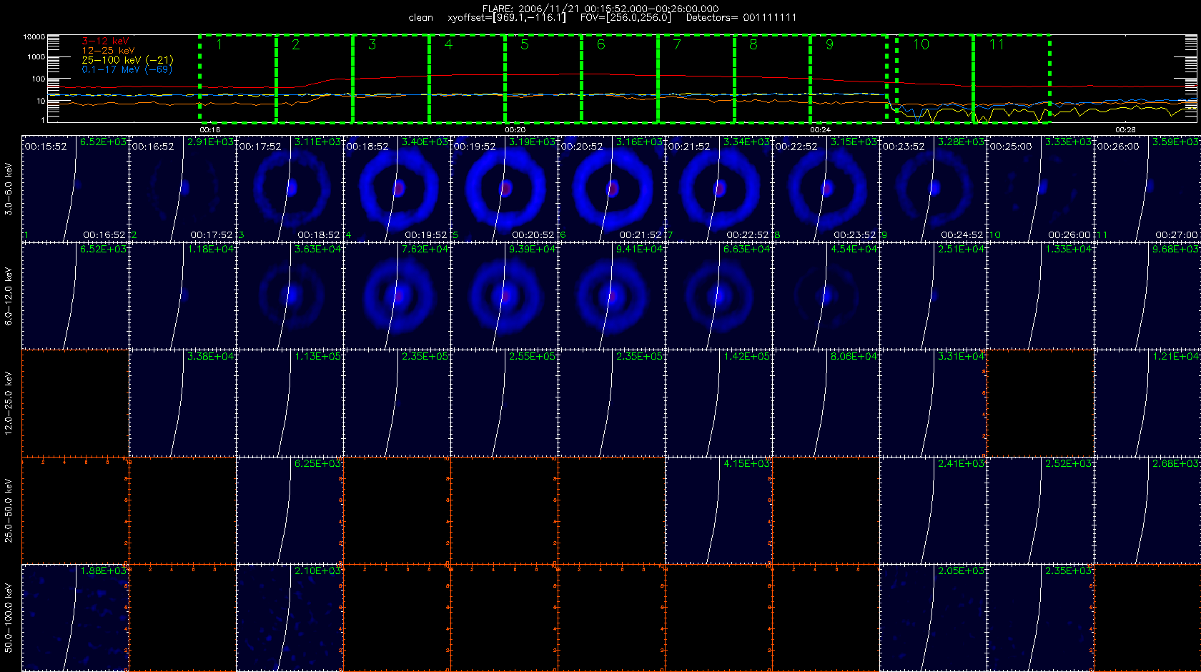This screenshot has height=672, width=1201.
Task: Click the '00:20' time axis label
Action: pos(515,130)
